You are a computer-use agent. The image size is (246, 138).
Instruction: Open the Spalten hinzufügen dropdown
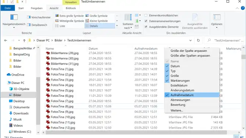(x=138, y=21)
